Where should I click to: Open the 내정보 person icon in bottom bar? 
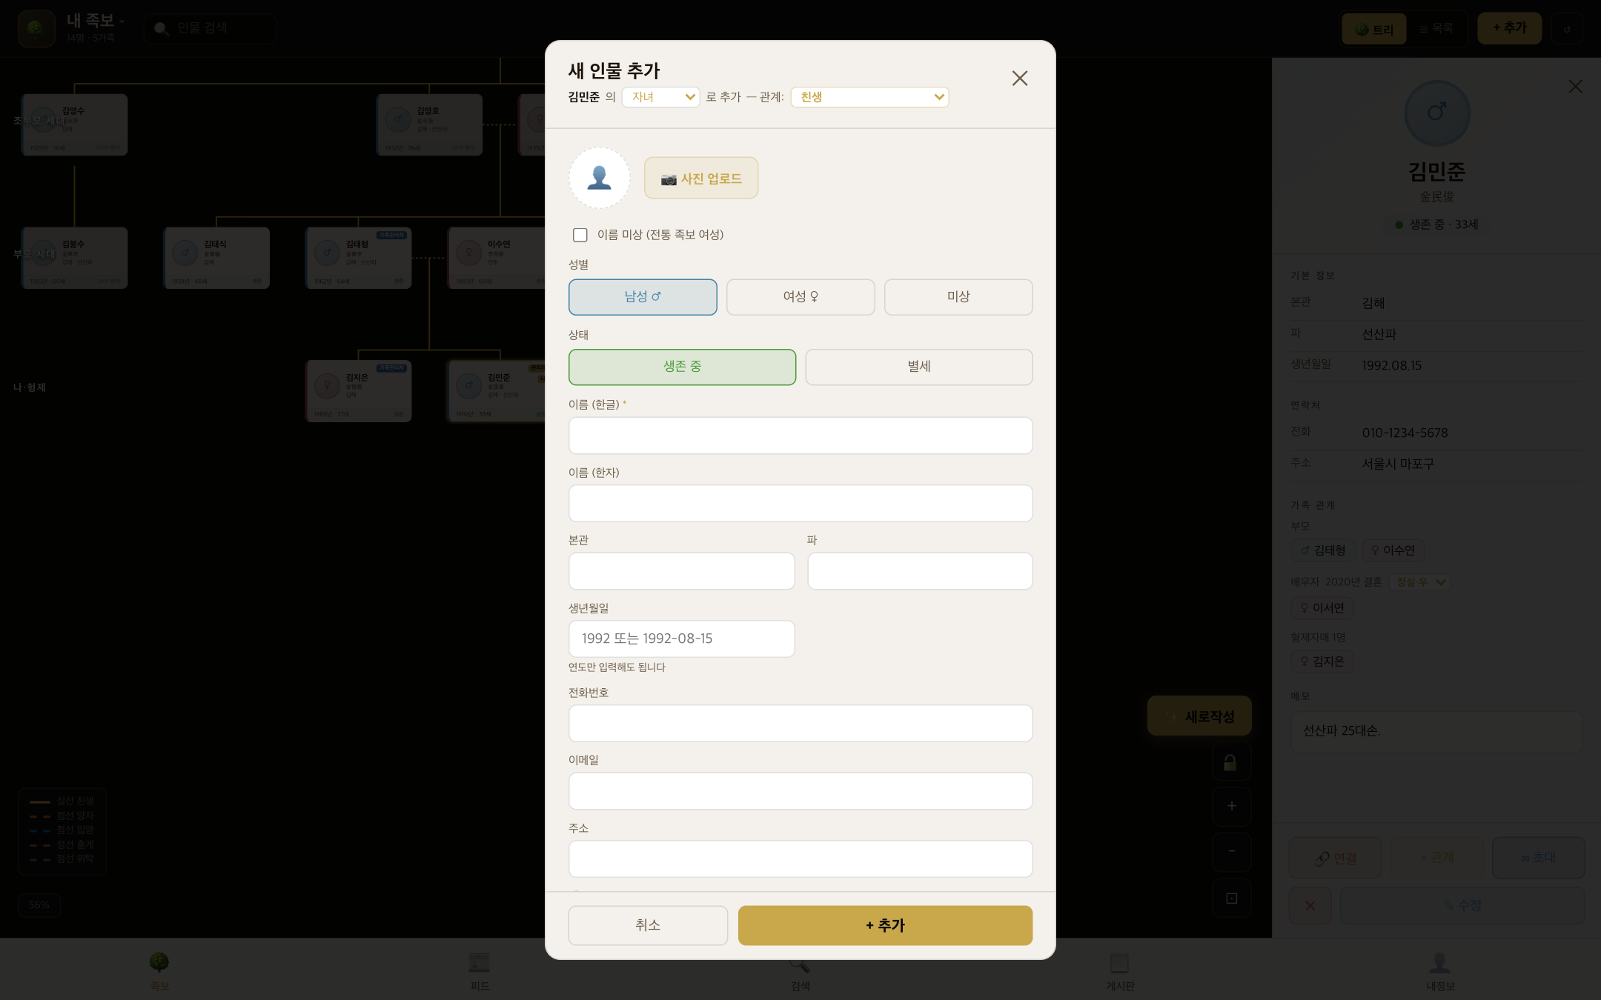coord(1439,963)
